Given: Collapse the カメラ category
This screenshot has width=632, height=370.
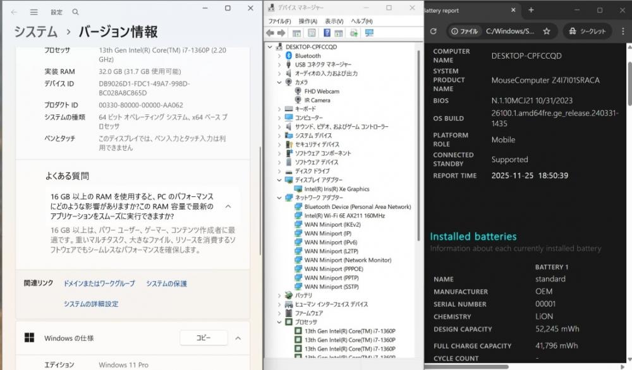Looking at the screenshot, I should [x=279, y=82].
